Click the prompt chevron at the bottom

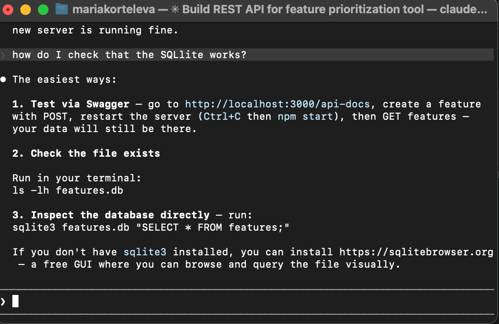[x=4, y=302]
